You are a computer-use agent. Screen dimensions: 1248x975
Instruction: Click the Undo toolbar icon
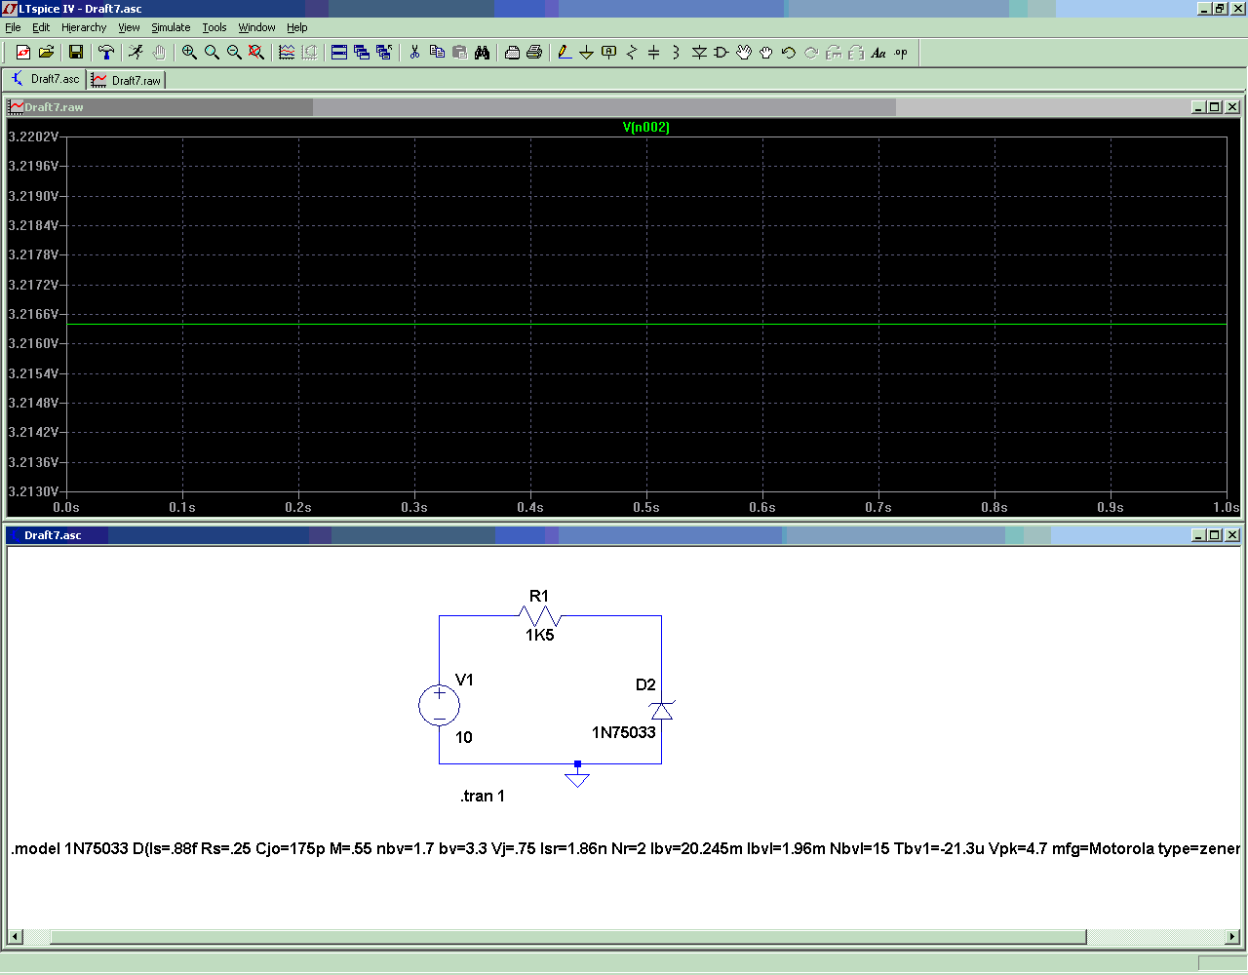tap(789, 53)
